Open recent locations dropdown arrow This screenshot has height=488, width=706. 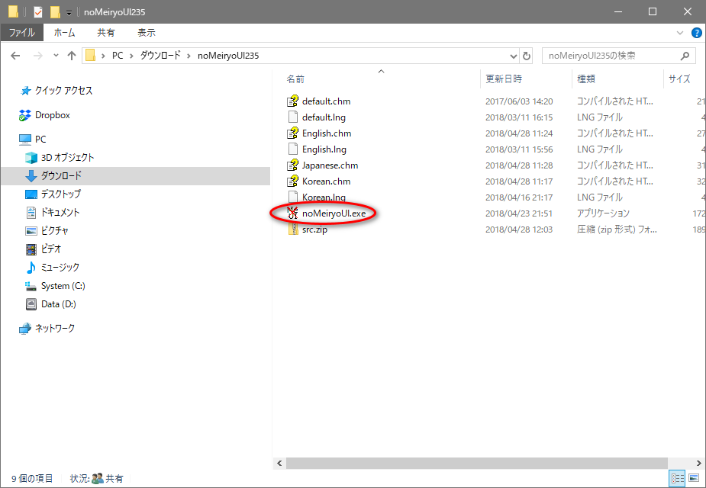[56, 56]
